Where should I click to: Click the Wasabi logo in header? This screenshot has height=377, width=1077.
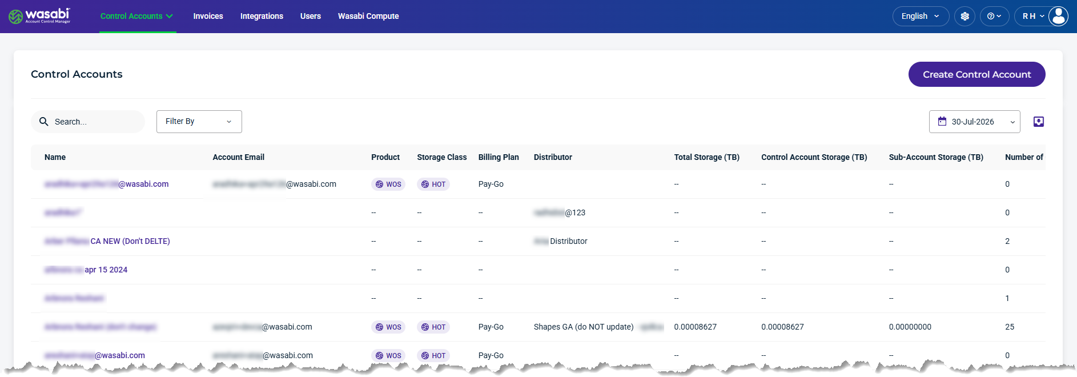coord(40,16)
